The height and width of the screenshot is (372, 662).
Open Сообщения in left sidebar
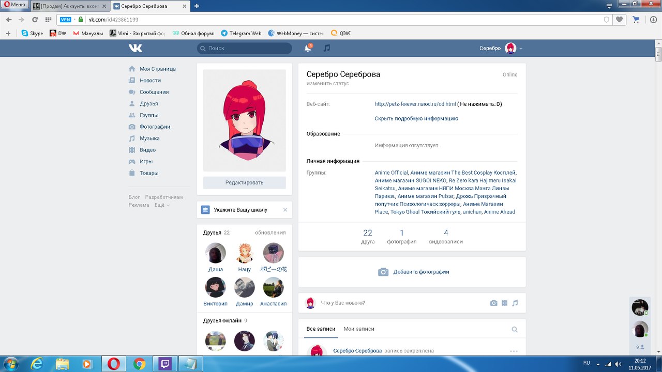[x=154, y=92]
